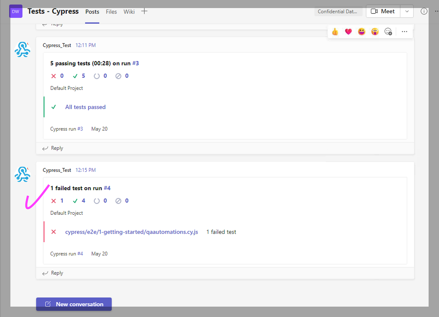React with surprised emoji
Screen dimensions: 439x317
[x=375, y=32]
